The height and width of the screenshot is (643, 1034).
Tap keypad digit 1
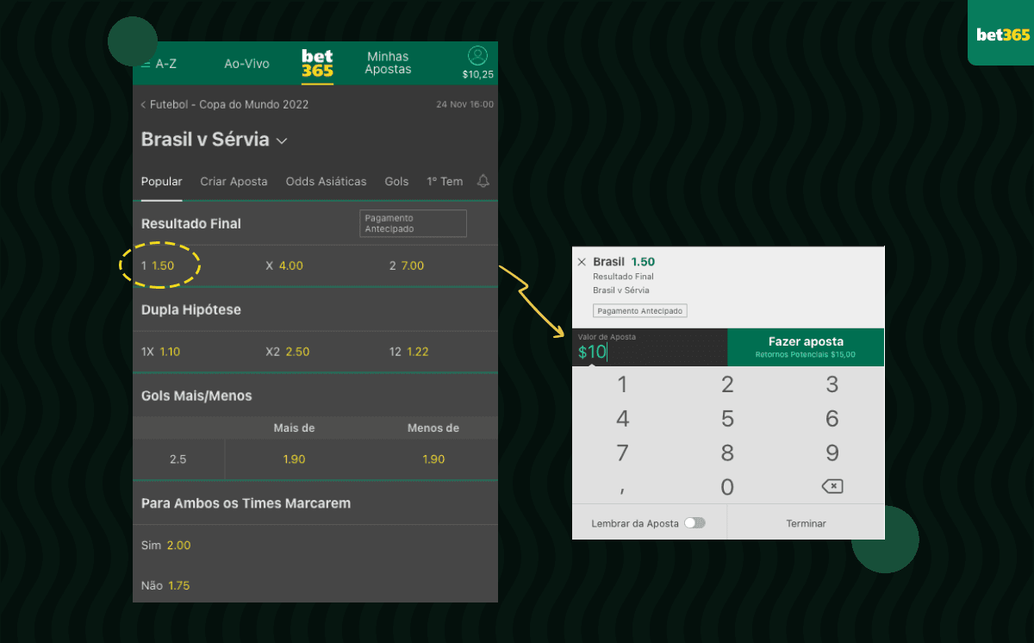click(x=623, y=384)
